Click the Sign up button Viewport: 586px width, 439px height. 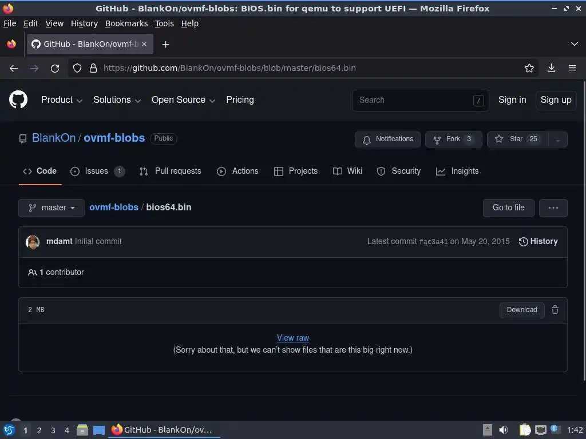coord(556,100)
